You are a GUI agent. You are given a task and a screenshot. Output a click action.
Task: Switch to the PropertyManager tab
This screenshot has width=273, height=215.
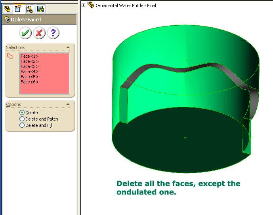(x=18, y=8)
